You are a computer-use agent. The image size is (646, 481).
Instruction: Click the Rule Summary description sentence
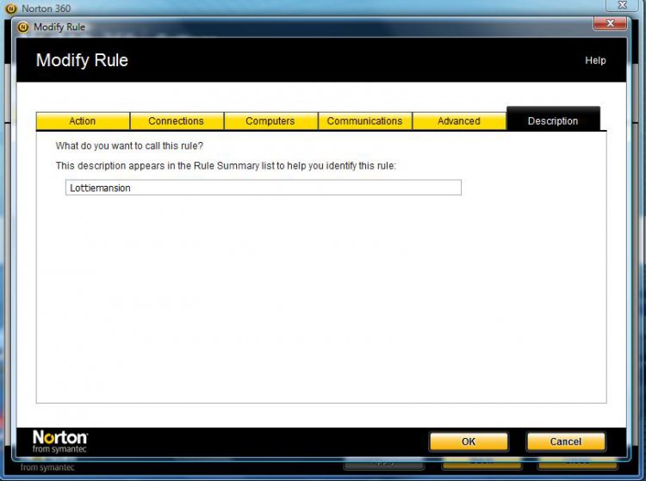(x=226, y=165)
